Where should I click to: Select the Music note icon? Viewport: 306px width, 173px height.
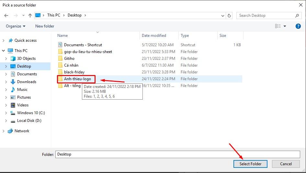(13, 90)
